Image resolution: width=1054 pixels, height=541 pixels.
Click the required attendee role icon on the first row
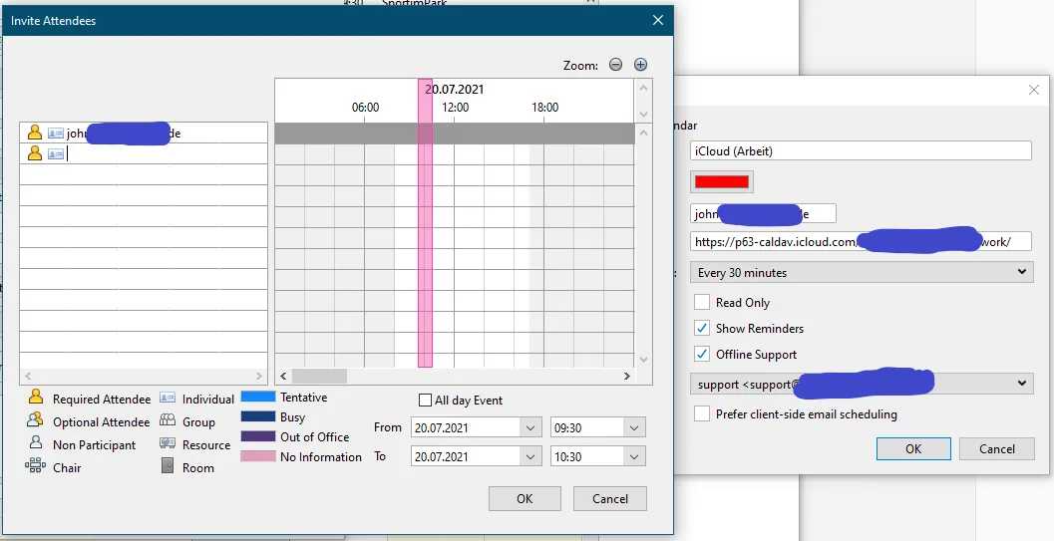35,133
